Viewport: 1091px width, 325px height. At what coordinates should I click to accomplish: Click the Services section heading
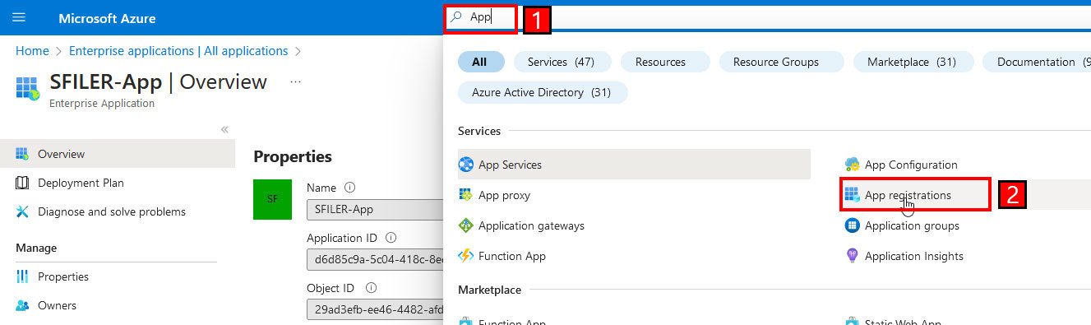(x=479, y=131)
